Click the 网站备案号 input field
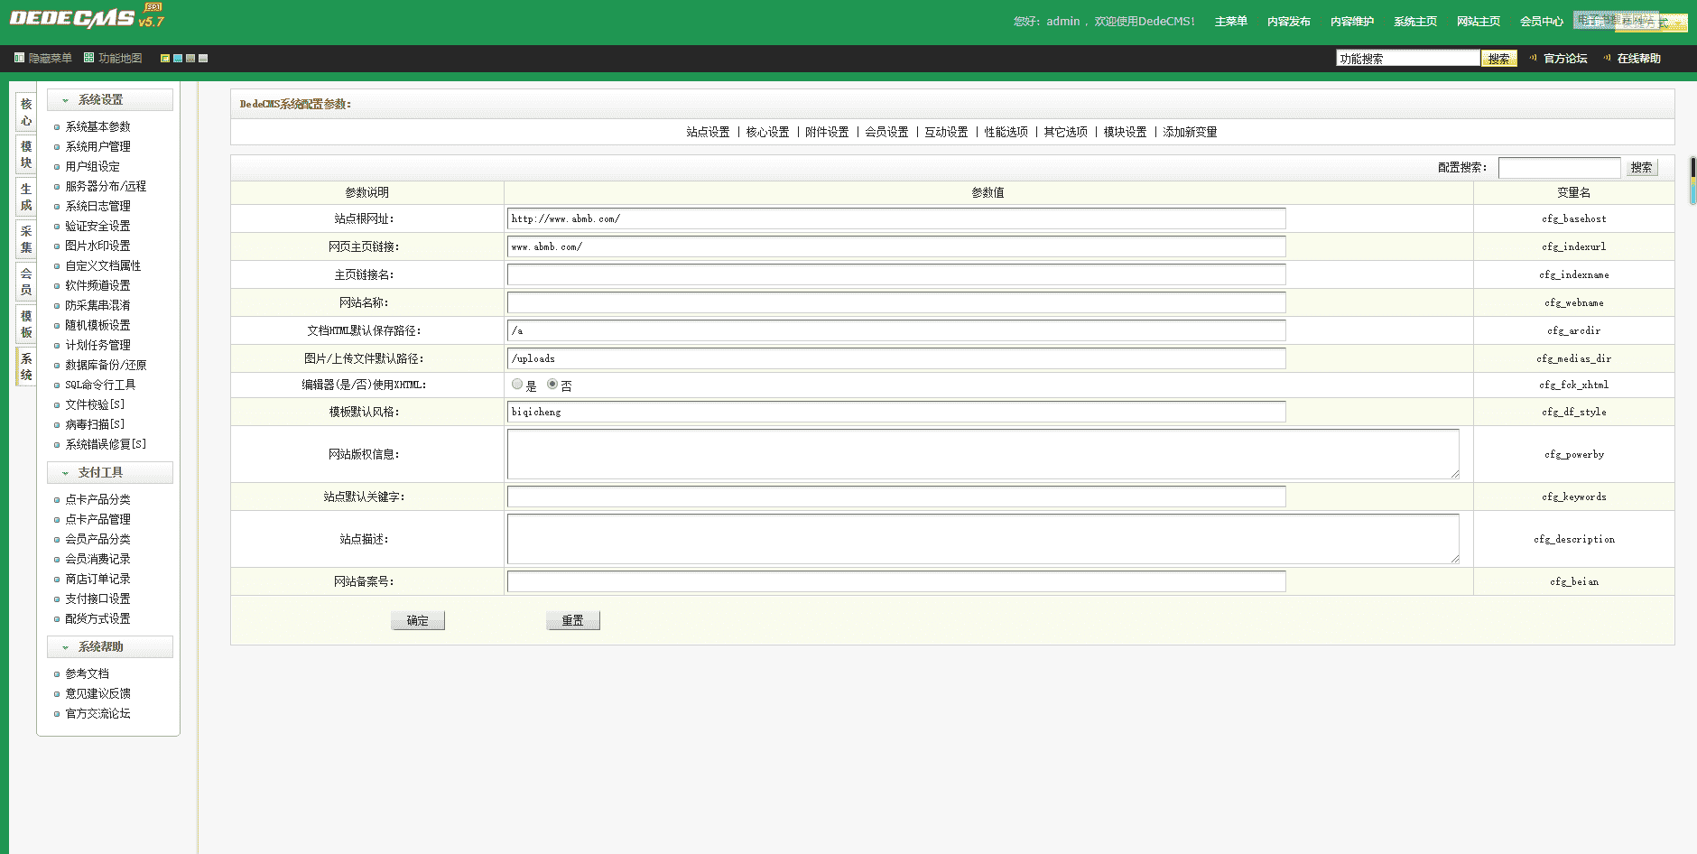The image size is (1697, 854). tap(896, 581)
